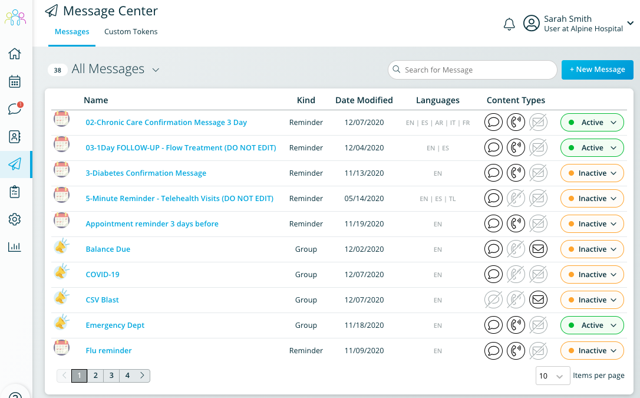The image size is (640, 398).
Task: Open Appointment reminder 3 days before link
Action: click(x=152, y=223)
